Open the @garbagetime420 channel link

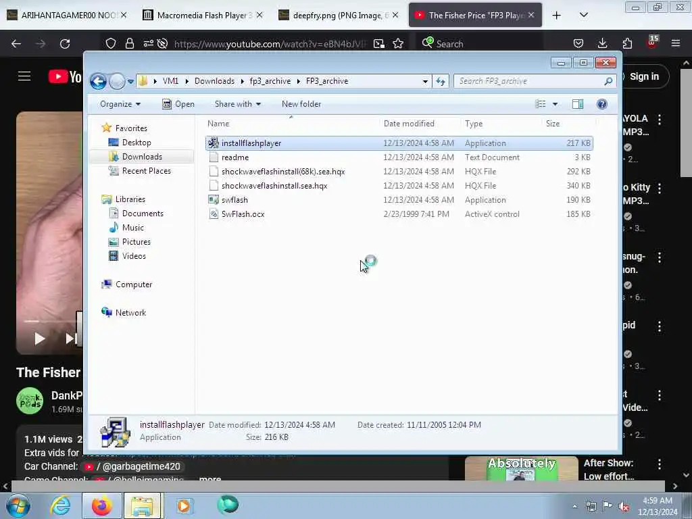coord(132,466)
